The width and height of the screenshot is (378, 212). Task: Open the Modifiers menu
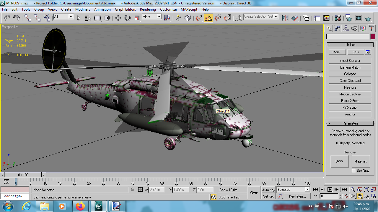[82, 9]
